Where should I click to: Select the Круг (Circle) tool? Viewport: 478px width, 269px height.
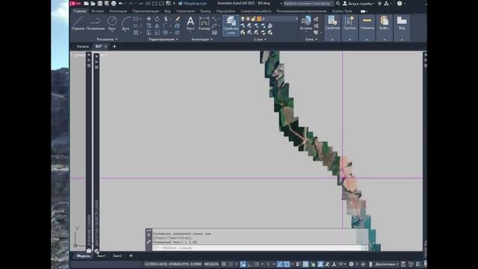(112, 23)
